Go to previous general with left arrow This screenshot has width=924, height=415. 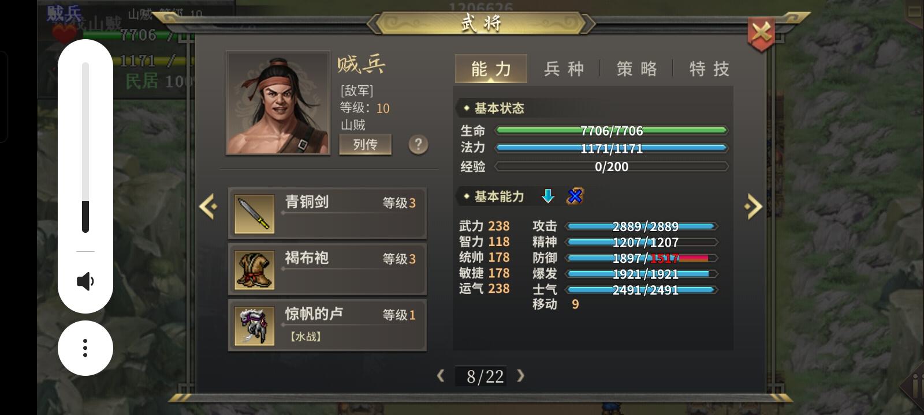[208, 206]
